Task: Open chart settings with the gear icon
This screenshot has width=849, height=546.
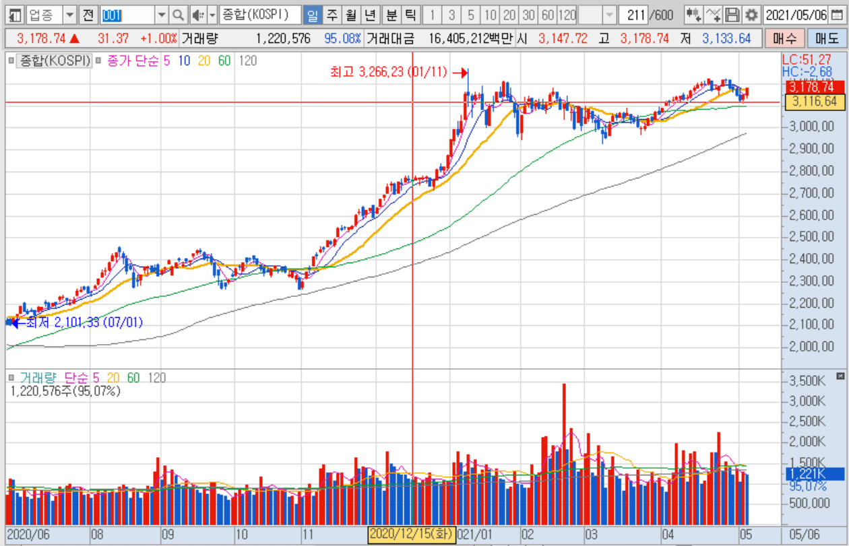Action: pyautogui.click(x=751, y=14)
